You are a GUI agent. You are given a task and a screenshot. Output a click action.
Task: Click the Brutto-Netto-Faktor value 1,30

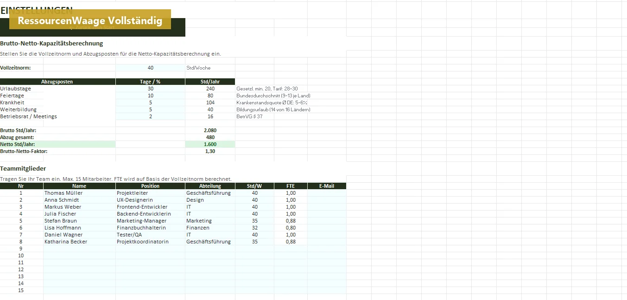[x=210, y=151]
